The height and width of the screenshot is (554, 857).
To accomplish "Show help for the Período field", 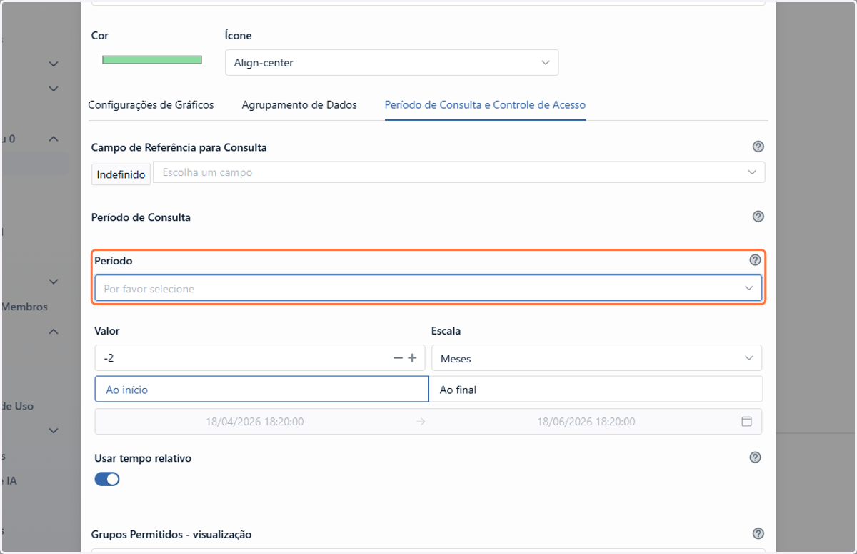I will [x=755, y=260].
